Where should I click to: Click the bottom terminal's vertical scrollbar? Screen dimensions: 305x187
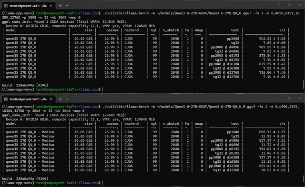[x=304, y=179]
